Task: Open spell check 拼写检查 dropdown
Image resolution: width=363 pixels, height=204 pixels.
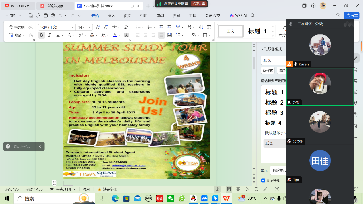Action: 62,189
